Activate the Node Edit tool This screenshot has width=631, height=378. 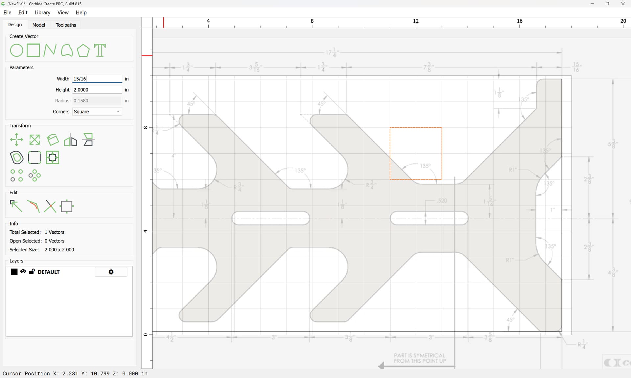click(16, 206)
